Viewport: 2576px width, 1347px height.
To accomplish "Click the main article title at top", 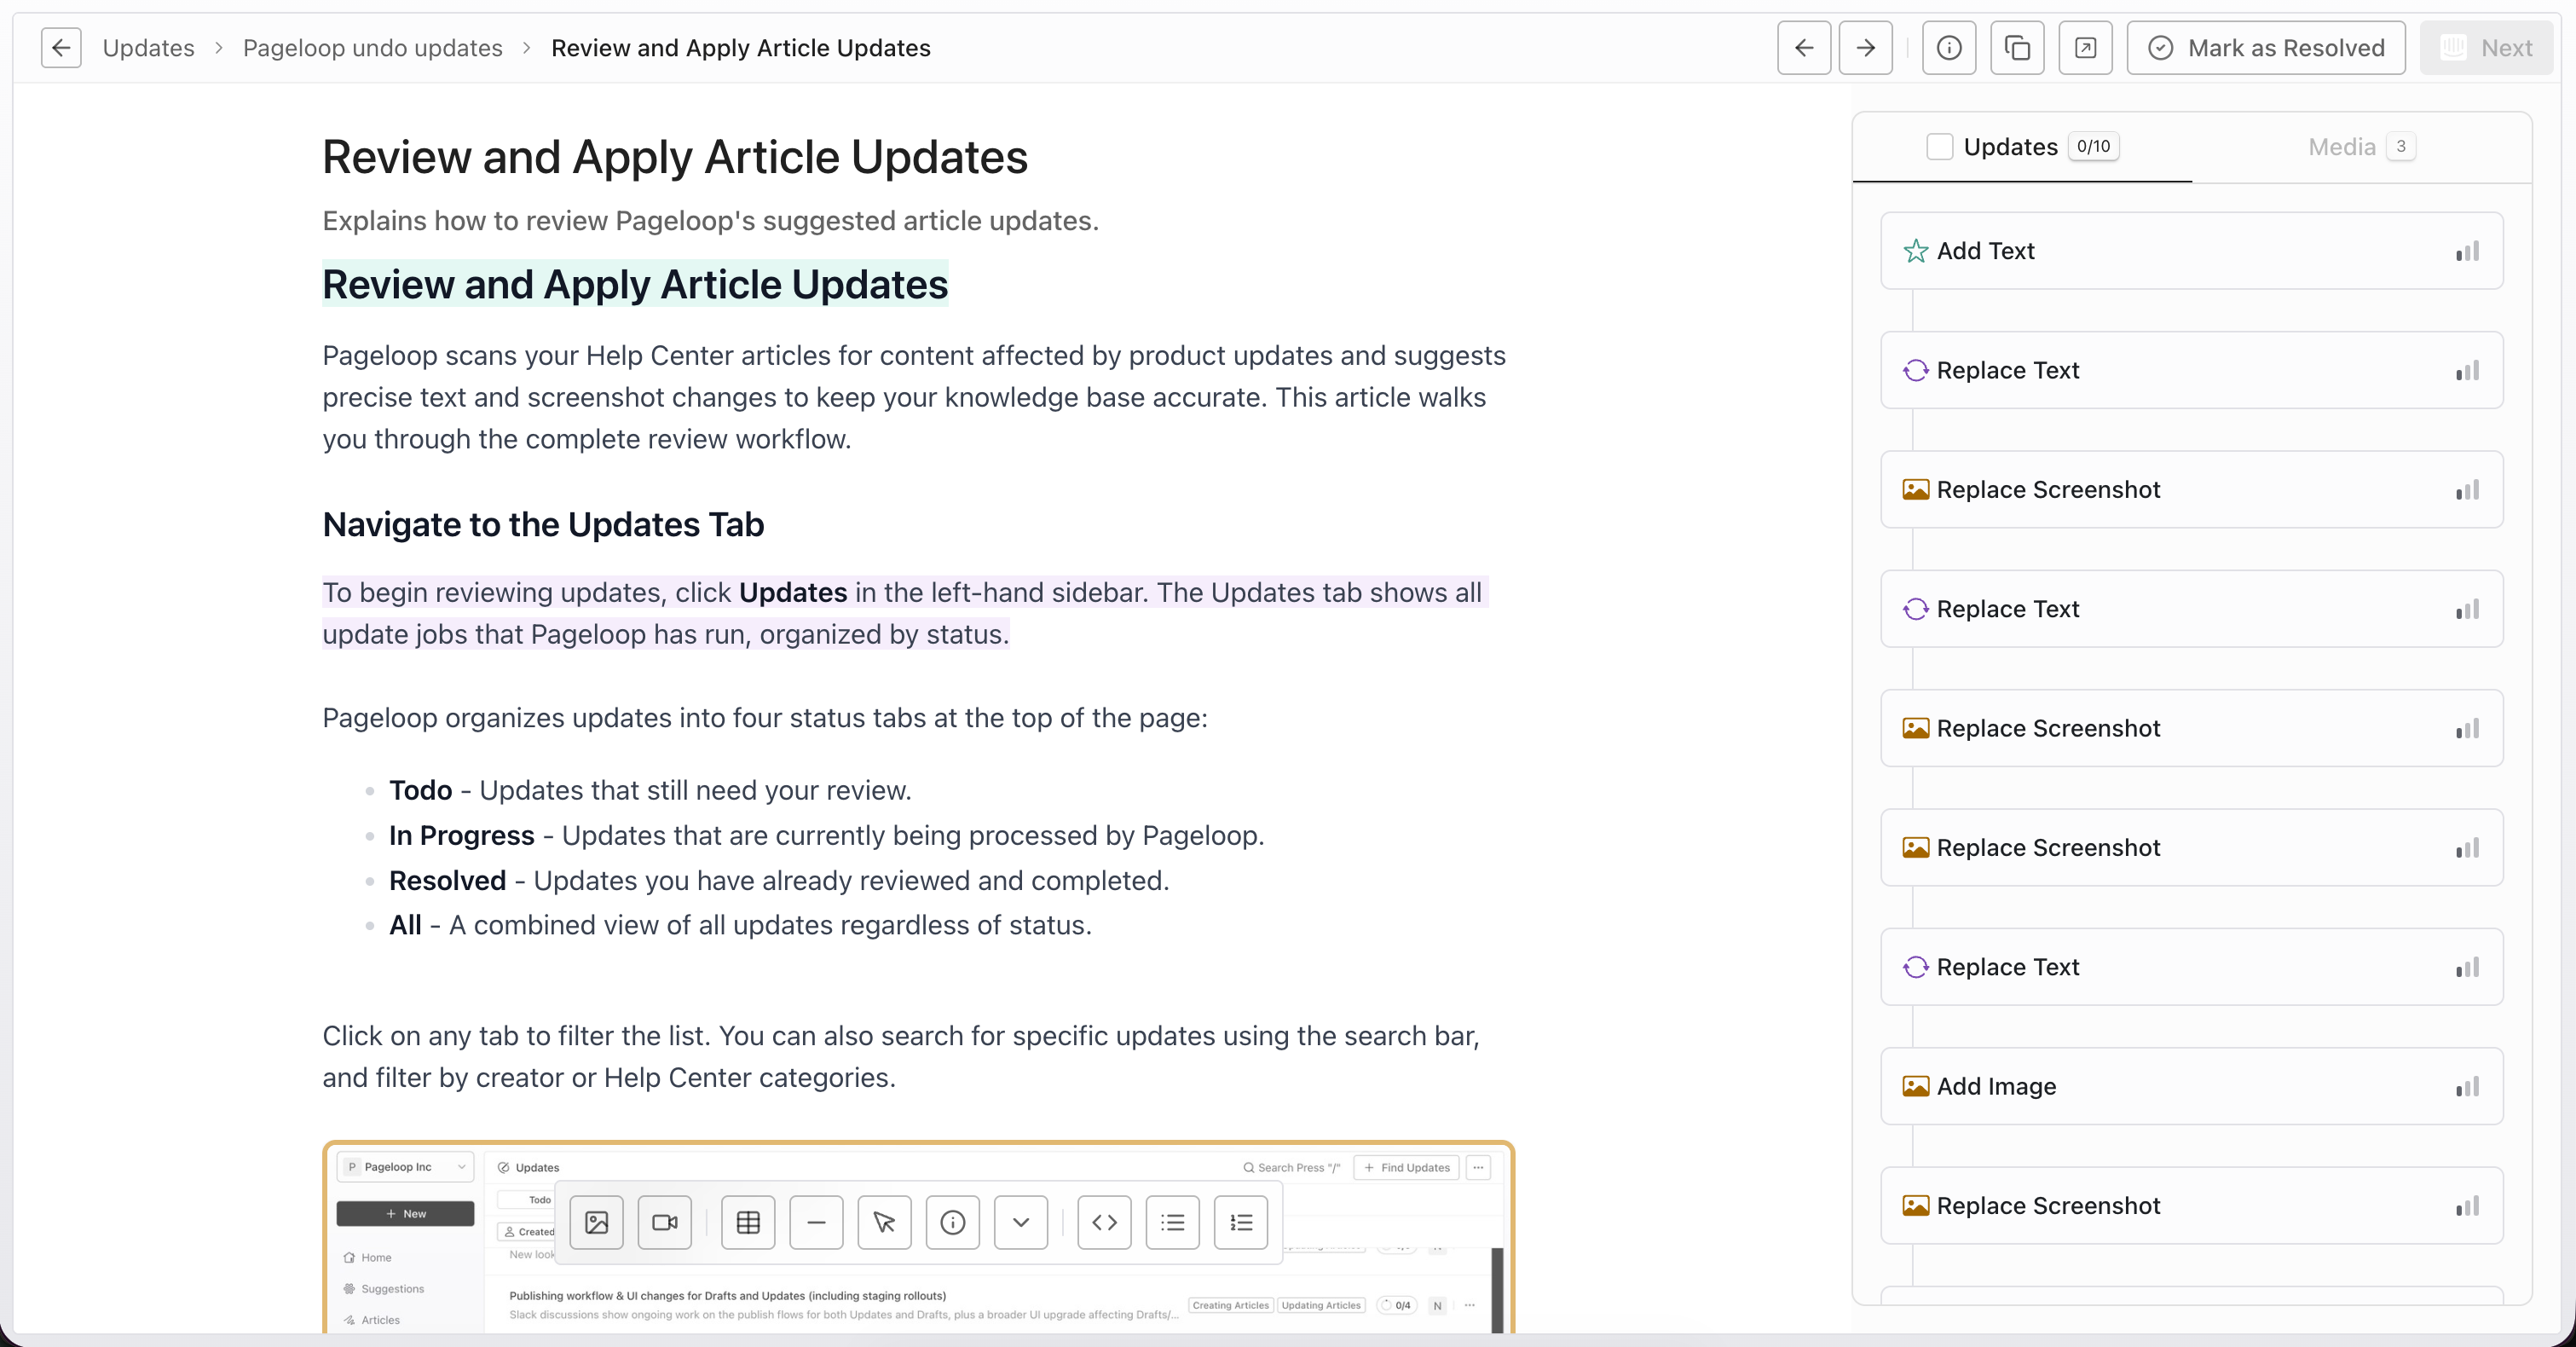I will tap(675, 157).
